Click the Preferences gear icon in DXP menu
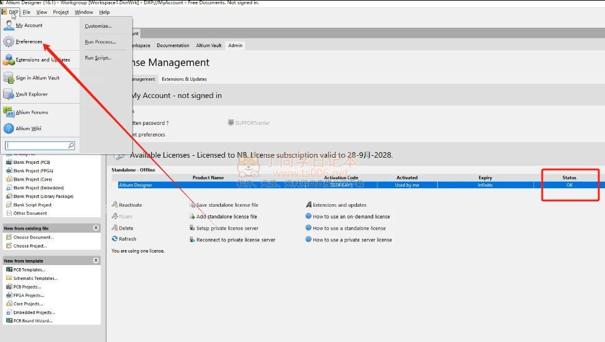This screenshot has width=605, height=342. 9,42
